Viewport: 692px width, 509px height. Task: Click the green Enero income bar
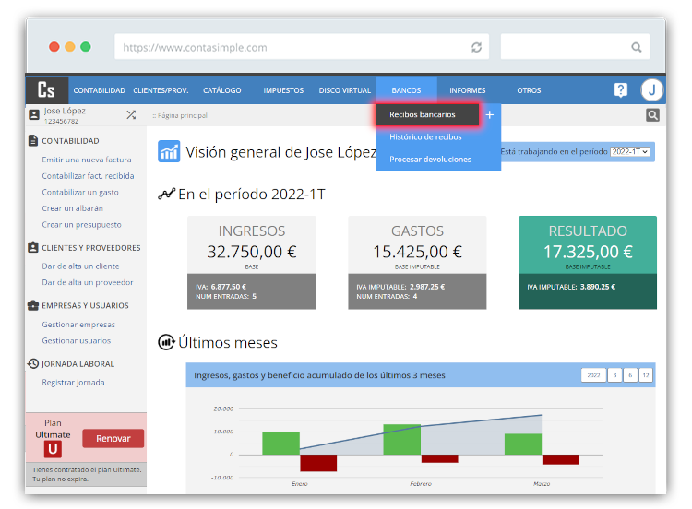pos(280,444)
